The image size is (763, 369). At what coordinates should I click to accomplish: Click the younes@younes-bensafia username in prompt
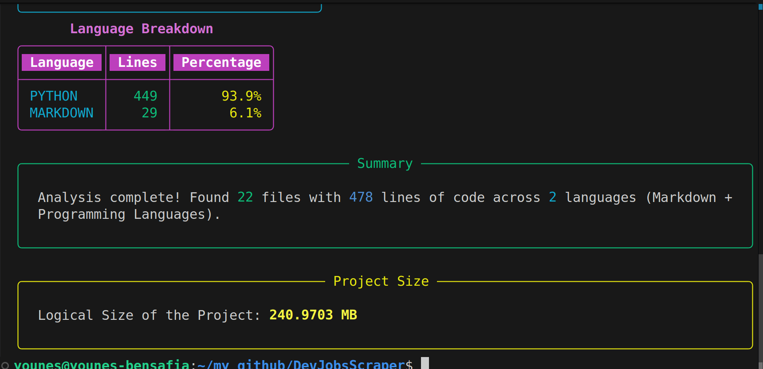tap(102, 365)
